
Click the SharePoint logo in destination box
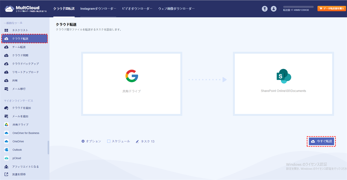283,76
